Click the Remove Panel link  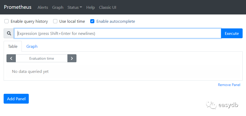click(229, 85)
